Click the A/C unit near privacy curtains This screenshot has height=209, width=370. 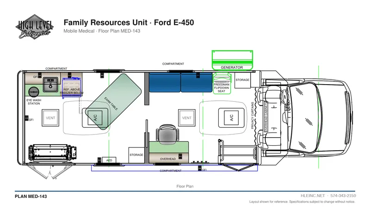pyautogui.click(x=231, y=117)
